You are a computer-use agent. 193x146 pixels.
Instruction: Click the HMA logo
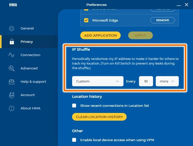pyautogui.click(x=13, y=5)
